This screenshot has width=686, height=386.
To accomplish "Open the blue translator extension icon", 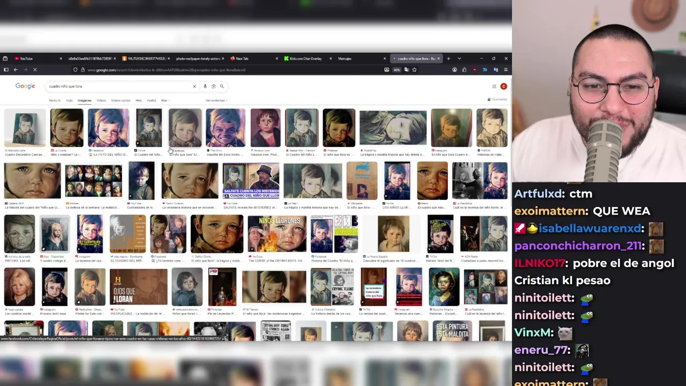I will (495, 70).
